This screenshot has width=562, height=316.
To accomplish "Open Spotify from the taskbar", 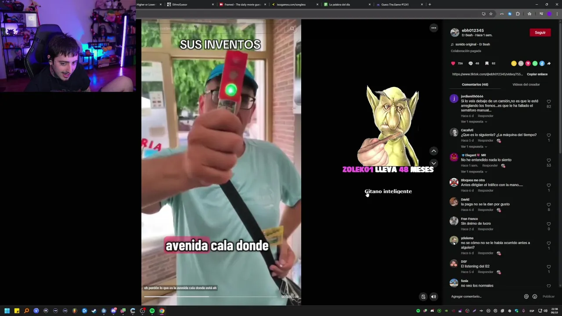I will (152, 311).
